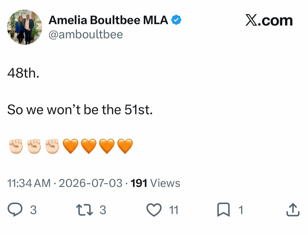Viewport: 308px width, 235px height.
Task: Click the likes count 11
Action: coord(174,210)
